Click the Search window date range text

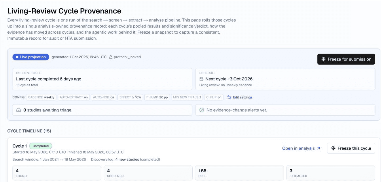tap(49, 159)
